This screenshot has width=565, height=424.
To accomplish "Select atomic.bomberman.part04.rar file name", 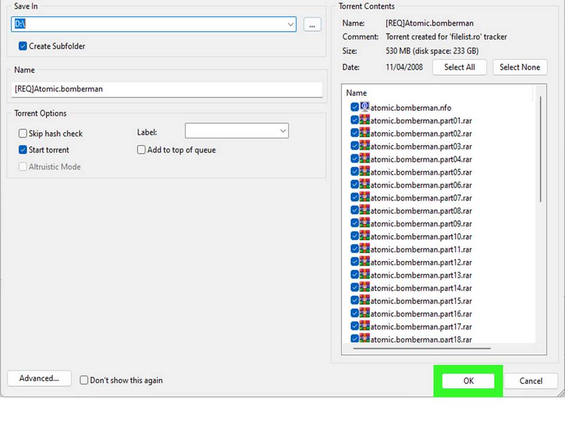I will pyautogui.click(x=421, y=160).
